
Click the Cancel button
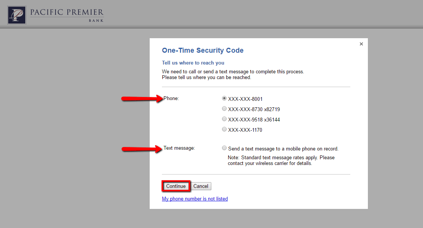point(201,186)
